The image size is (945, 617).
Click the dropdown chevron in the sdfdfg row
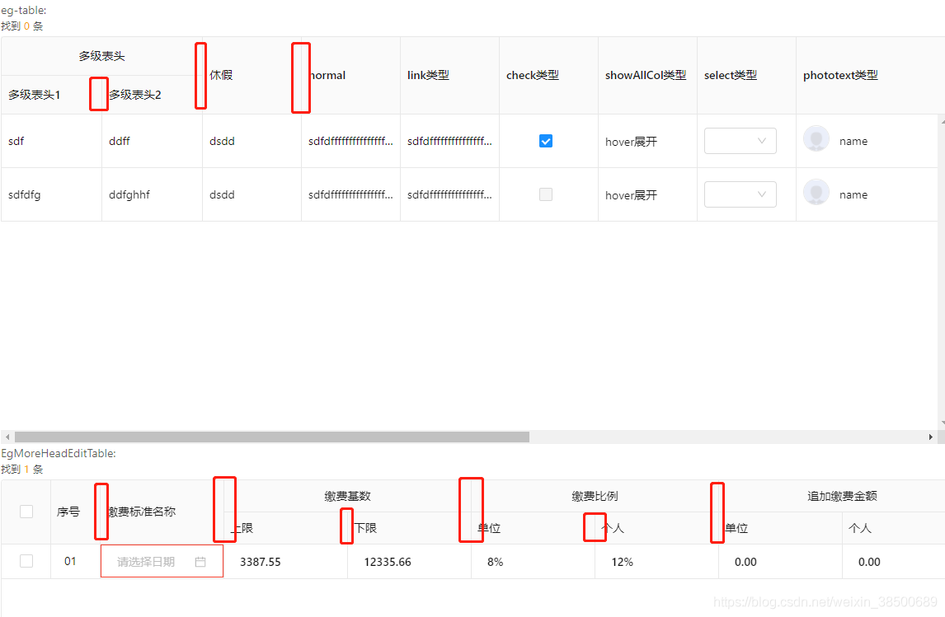(x=761, y=194)
